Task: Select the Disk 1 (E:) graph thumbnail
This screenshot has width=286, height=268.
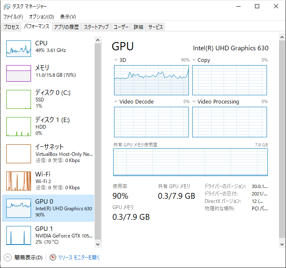Action: point(19,126)
